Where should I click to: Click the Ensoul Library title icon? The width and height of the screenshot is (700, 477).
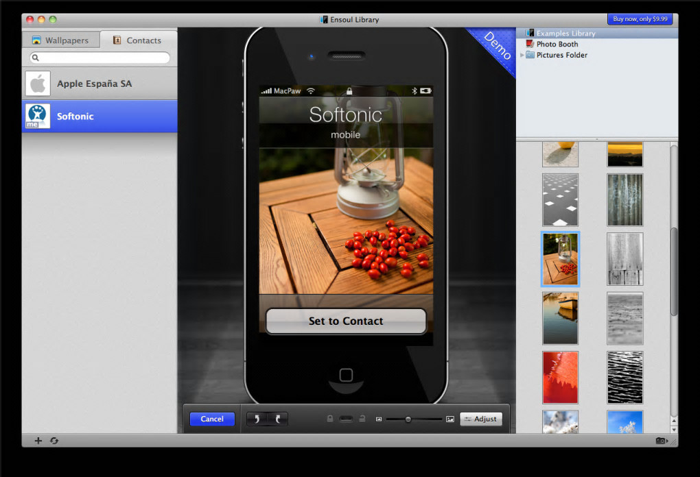(324, 19)
